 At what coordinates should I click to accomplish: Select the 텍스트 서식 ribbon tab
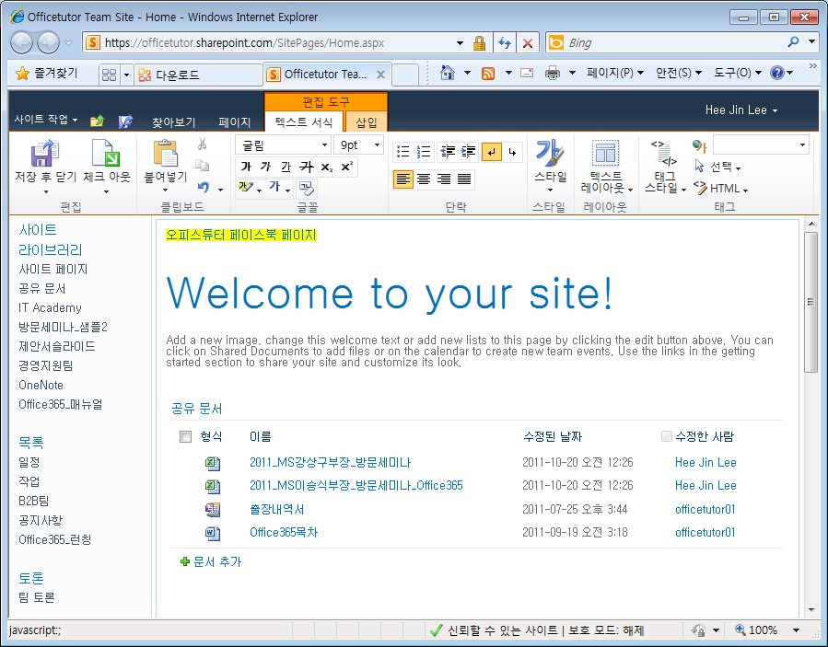pos(304,121)
